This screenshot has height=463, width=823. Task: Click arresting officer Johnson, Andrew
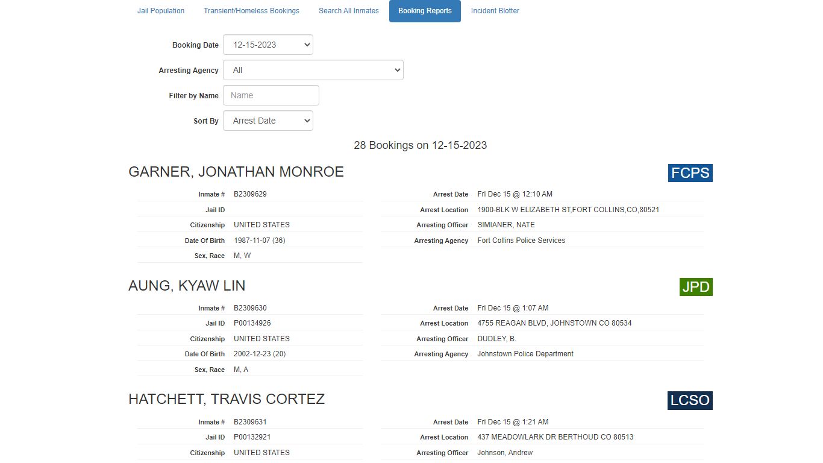point(505,453)
